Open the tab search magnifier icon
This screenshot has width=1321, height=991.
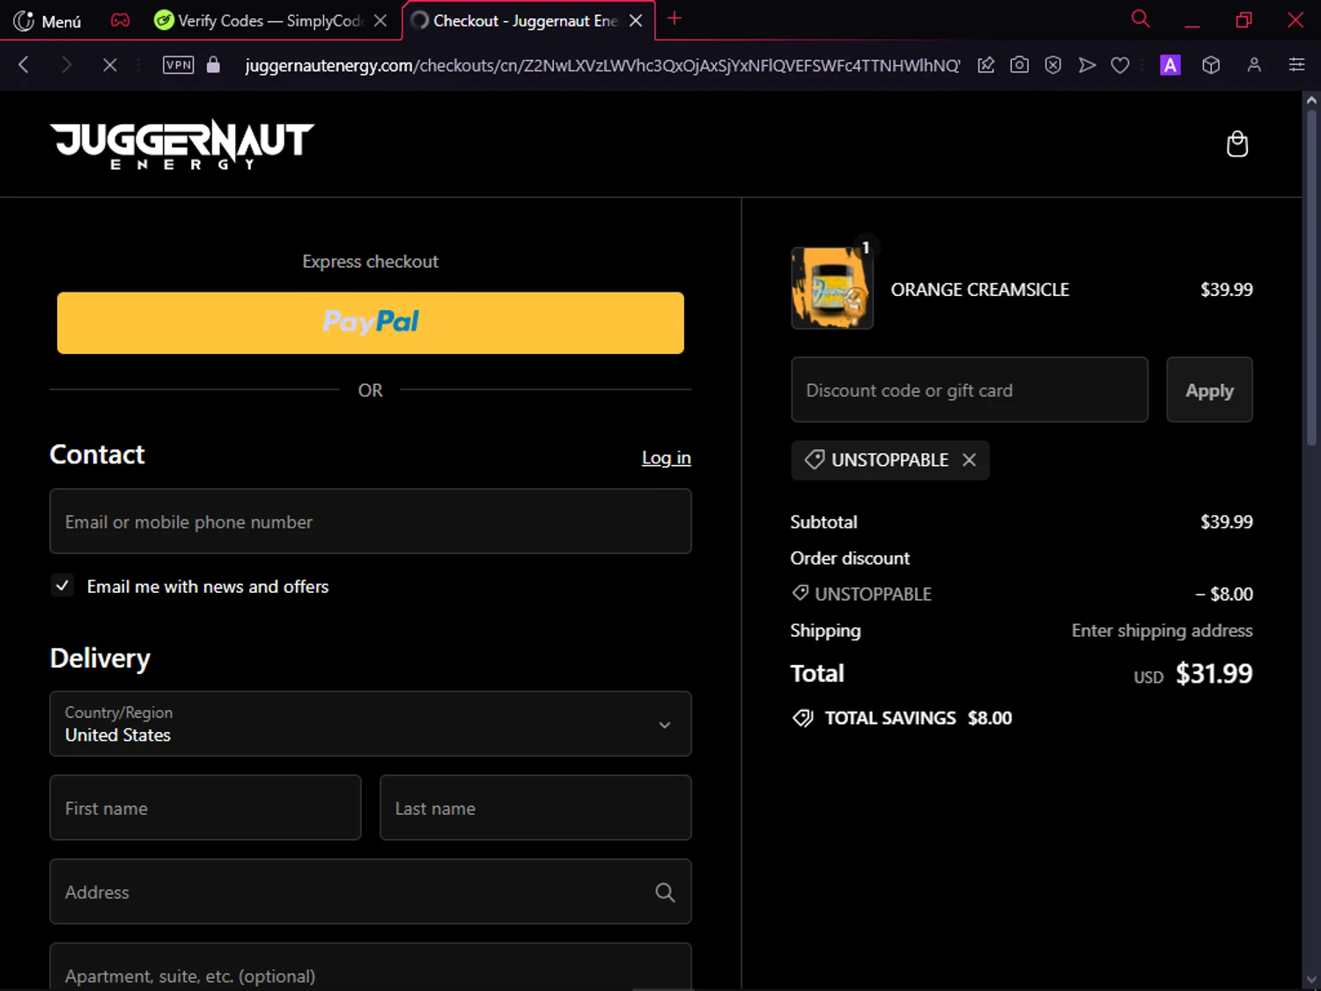1140,18
